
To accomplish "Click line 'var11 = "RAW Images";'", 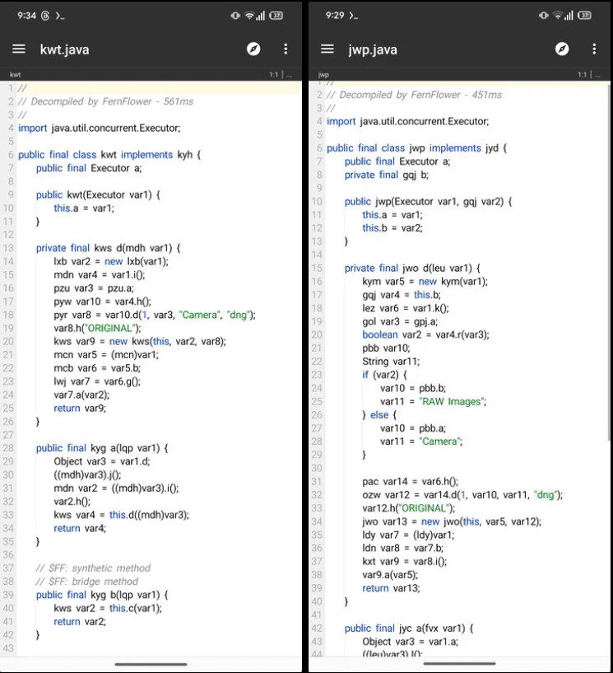I will click(x=433, y=402).
